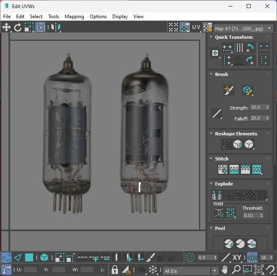Click Align Vertically to Pivot icon
277x276 pixels.
227,60
